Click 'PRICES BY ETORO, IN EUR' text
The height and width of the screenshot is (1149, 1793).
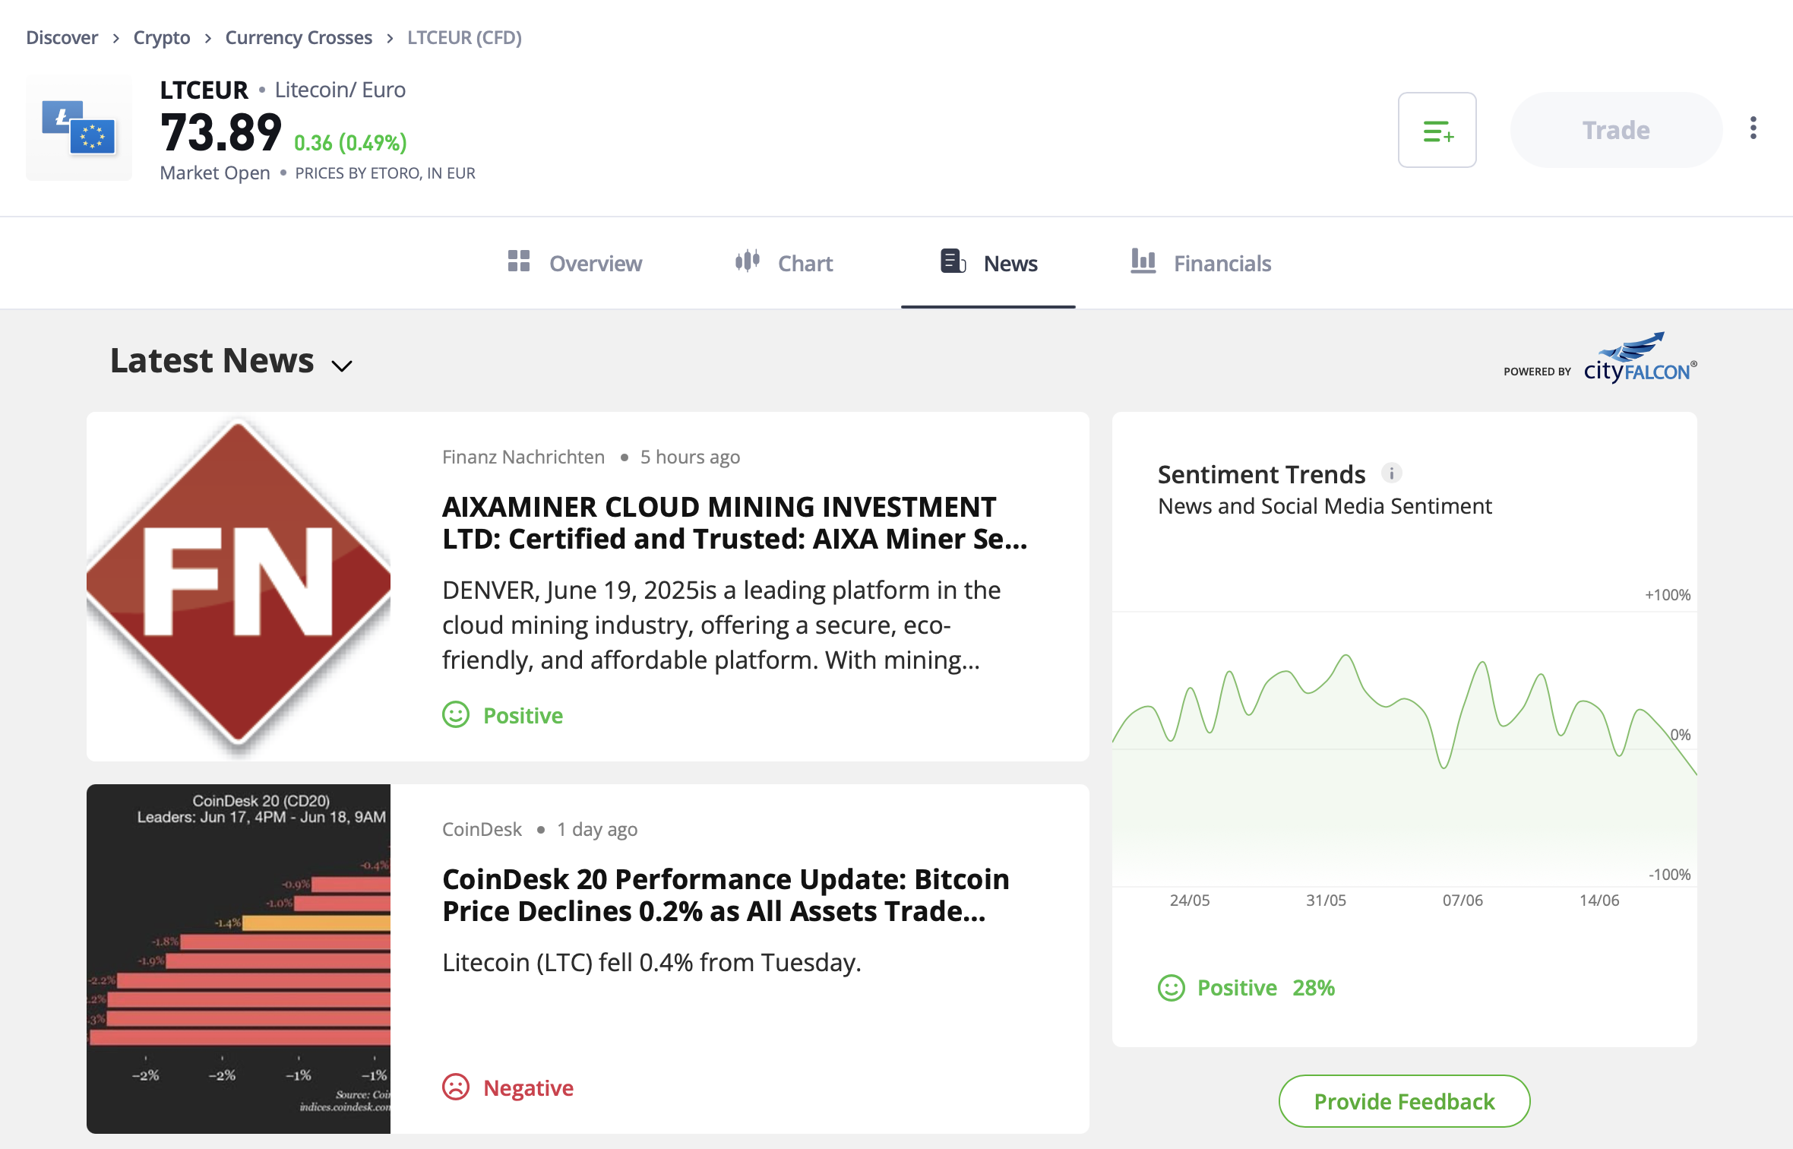(385, 173)
